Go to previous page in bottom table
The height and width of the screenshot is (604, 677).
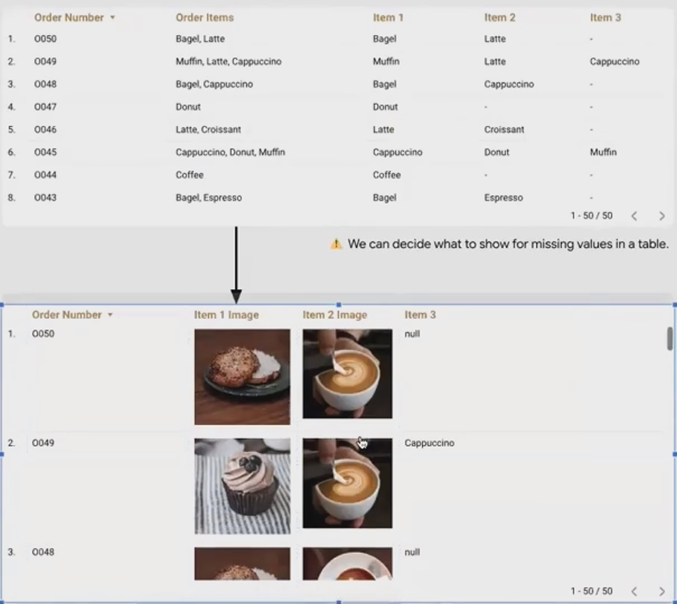coord(634,591)
